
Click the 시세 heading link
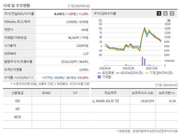tap(7, 5)
